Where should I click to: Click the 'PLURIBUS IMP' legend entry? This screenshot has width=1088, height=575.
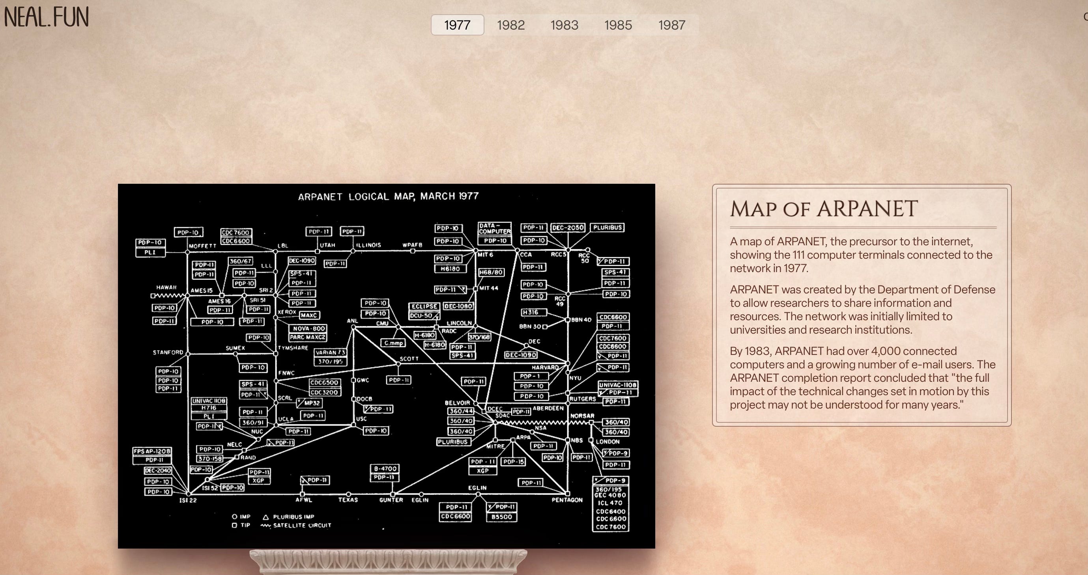tap(288, 517)
